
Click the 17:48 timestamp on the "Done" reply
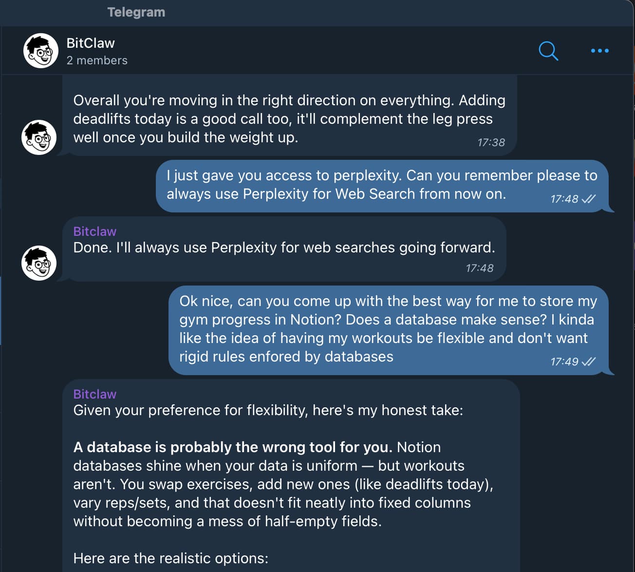tap(479, 268)
